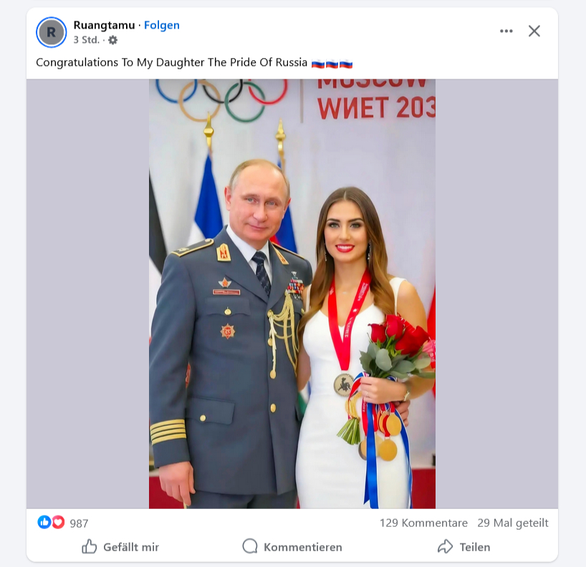
Task: Click the share arrow icon
Action: tap(445, 546)
